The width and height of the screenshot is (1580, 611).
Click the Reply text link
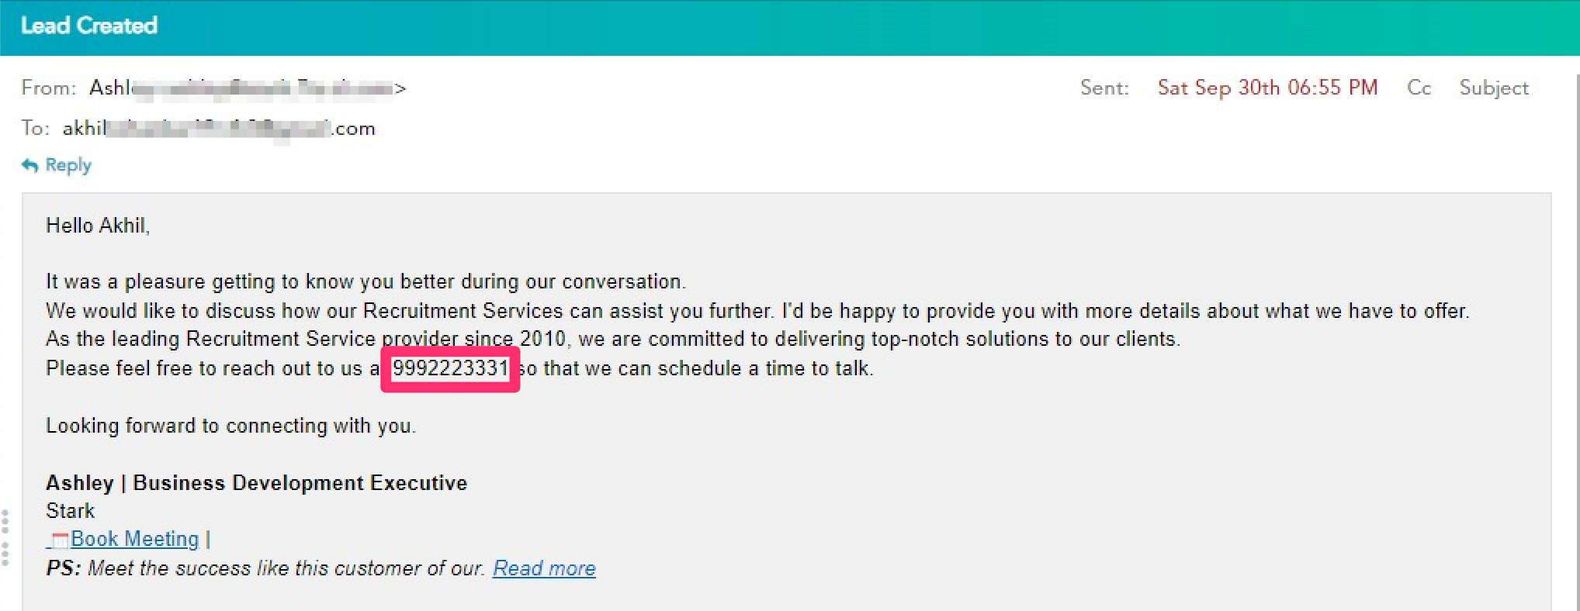(68, 165)
